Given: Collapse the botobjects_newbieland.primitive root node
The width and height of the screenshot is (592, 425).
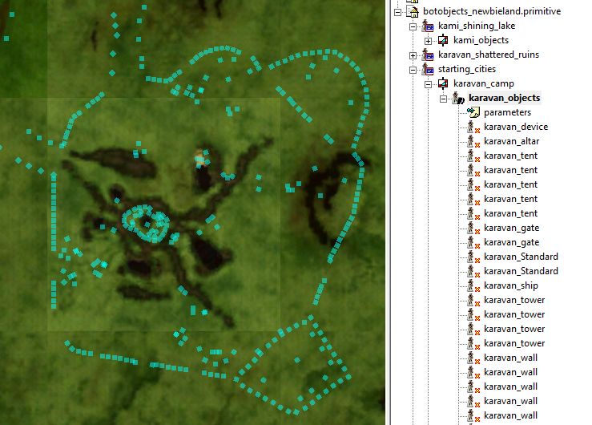Looking at the screenshot, I should pos(398,11).
